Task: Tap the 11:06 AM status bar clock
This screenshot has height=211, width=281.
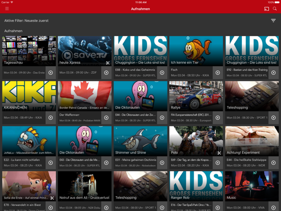Action: click(141, 3)
